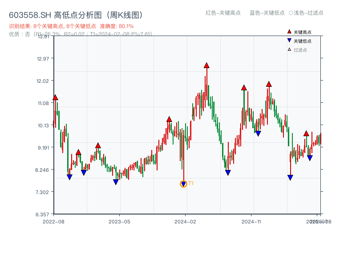
Task: Click the highest red key-high marker at chart peak
Action: 206,65
